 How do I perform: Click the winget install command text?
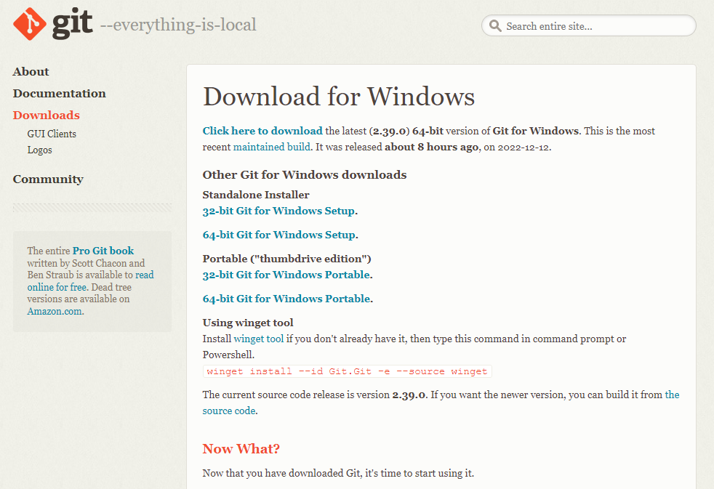pos(347,371)
